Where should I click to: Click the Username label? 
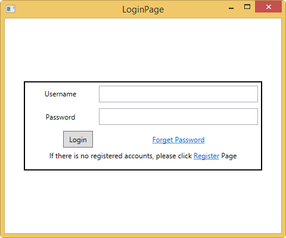60,94
